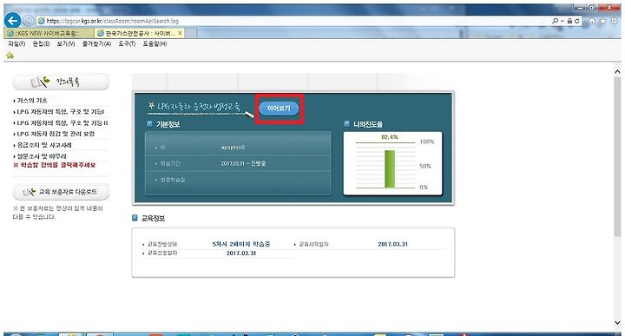625x336 pixels.
Task: Click the 교육정보 section icon
Action: 135,218
